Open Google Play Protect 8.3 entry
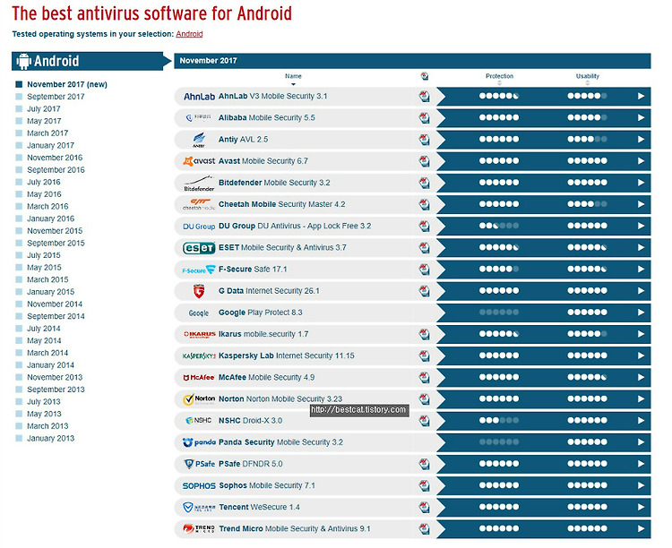 click(260, 313)
